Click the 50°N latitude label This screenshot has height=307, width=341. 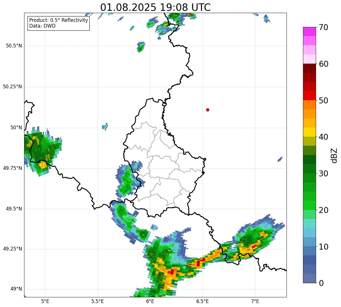point(16,128)
